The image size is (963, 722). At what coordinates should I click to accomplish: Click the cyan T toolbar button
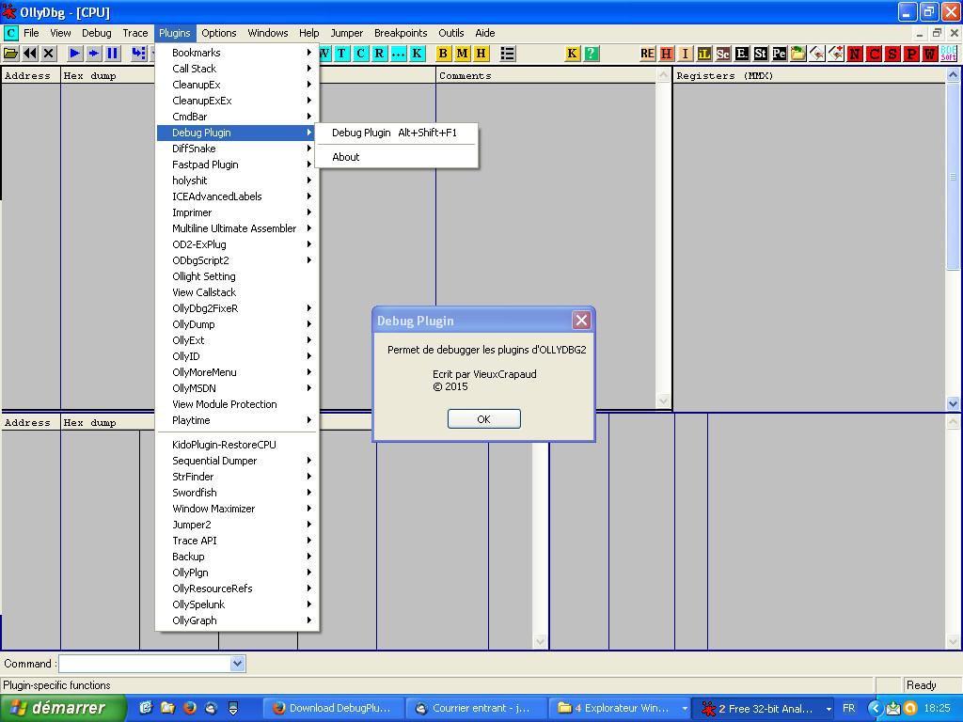point(341,54)
